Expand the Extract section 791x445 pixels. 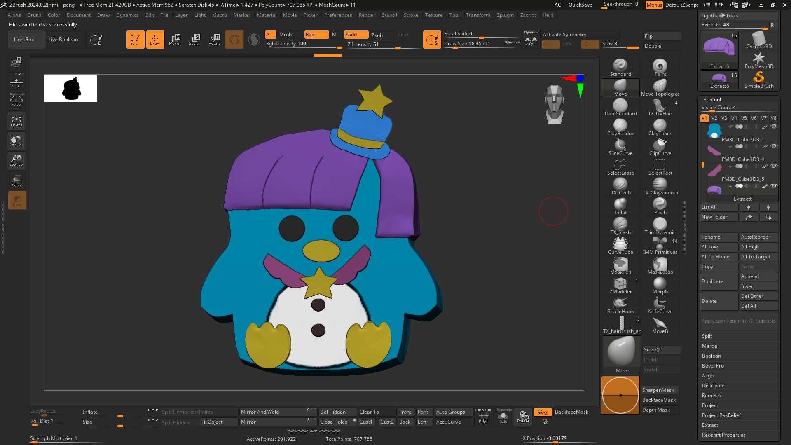(x=710, y=425)
